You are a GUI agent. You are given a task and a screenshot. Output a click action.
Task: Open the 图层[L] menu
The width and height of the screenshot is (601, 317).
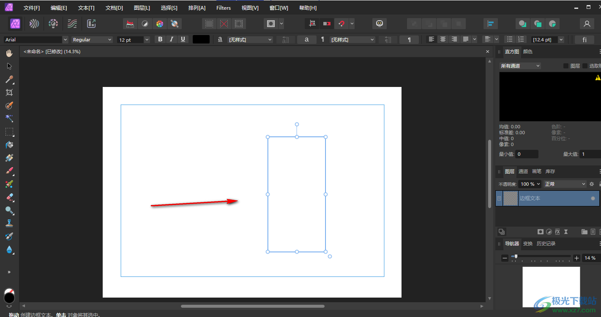pyautogui.click(x=142, y=8)
